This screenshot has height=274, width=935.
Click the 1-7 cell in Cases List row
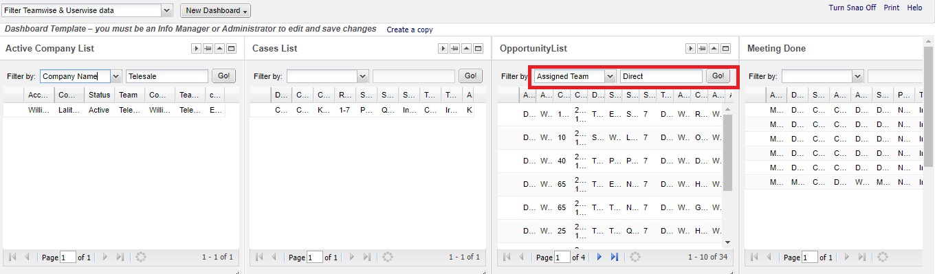[x=346, y=110]
